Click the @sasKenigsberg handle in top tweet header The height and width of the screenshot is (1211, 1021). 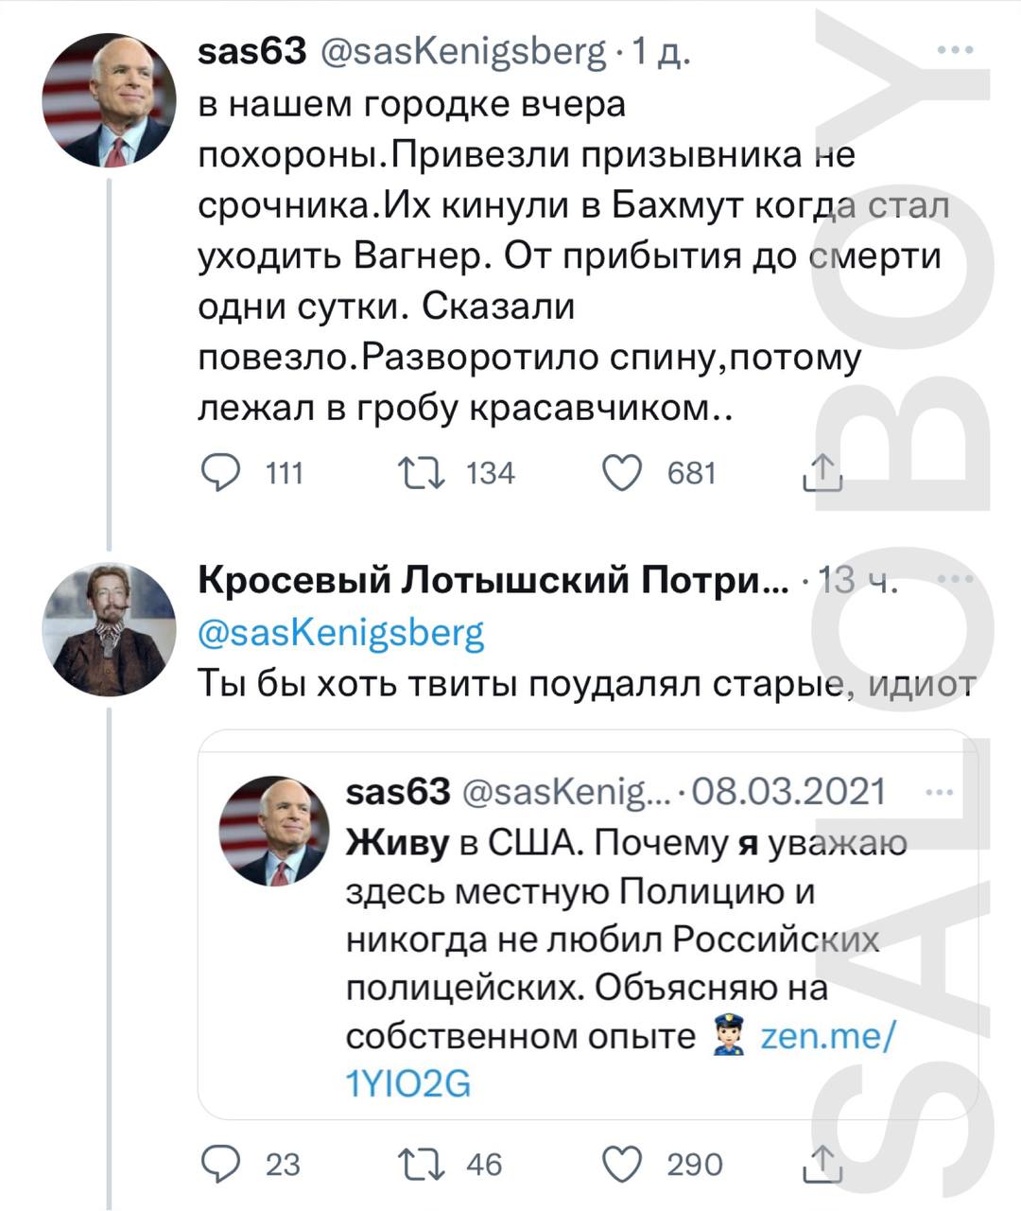tap(463, 51)
